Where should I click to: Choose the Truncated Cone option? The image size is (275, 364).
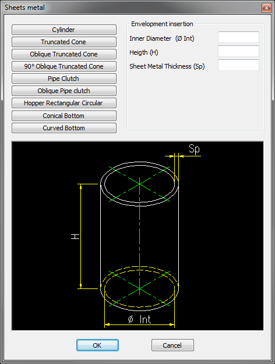(64, 42)
